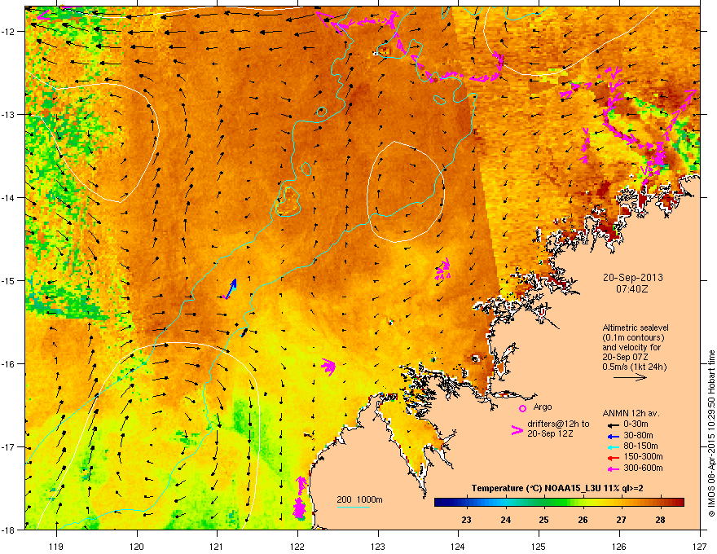Click the colorbar tick label 24
Viewport: 717px width, 554px height.
505,520
